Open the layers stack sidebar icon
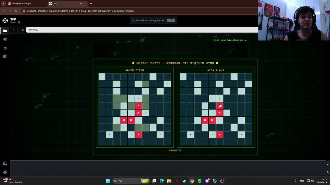Screen dimensions: 330x185 tap(5, 39)
